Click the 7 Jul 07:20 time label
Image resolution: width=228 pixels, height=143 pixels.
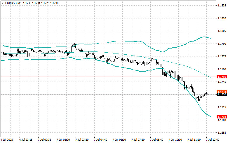pos(138,140)
